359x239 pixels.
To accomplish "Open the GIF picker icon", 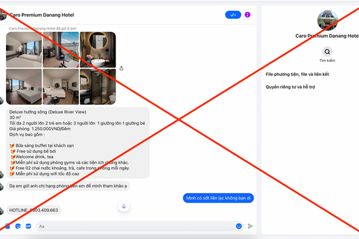I will click(29, 226).
